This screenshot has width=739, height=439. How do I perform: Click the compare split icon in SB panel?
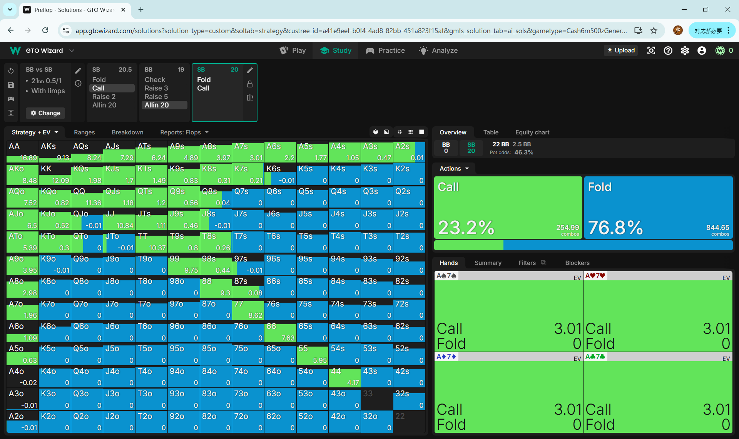click(250, 97)
